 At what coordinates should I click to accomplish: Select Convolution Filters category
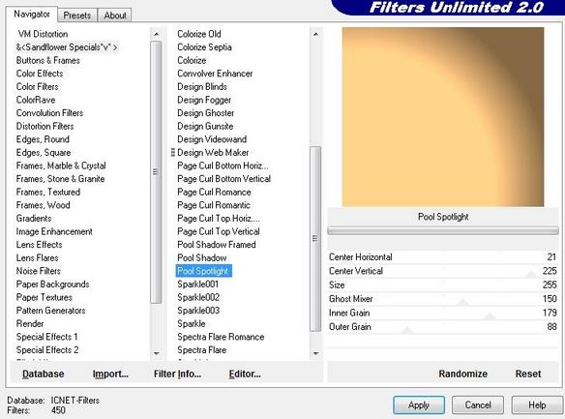coord(49,113)
